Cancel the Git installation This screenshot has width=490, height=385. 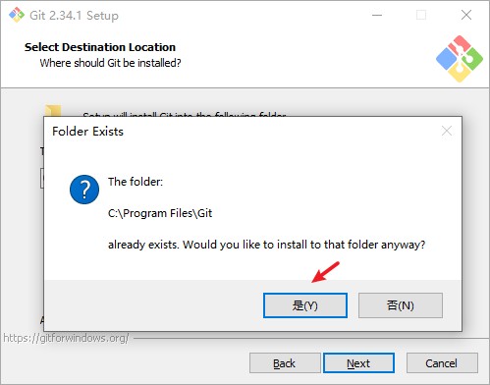tap(442, 363)
